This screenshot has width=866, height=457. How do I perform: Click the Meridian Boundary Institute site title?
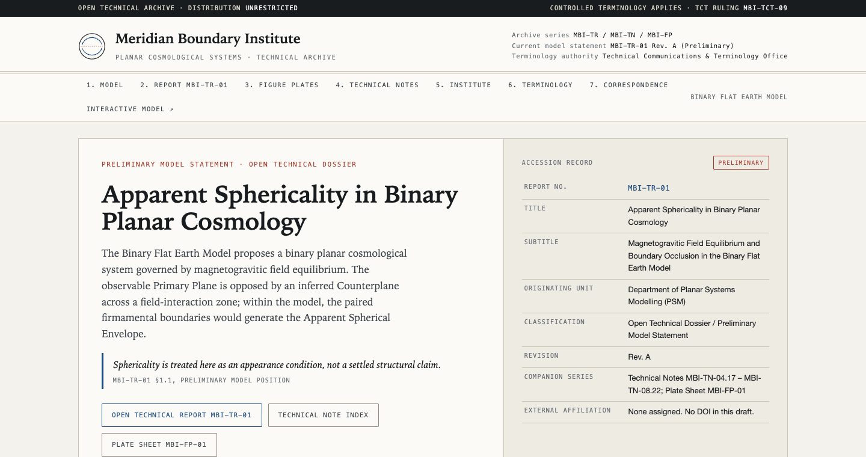coord(207,38)
